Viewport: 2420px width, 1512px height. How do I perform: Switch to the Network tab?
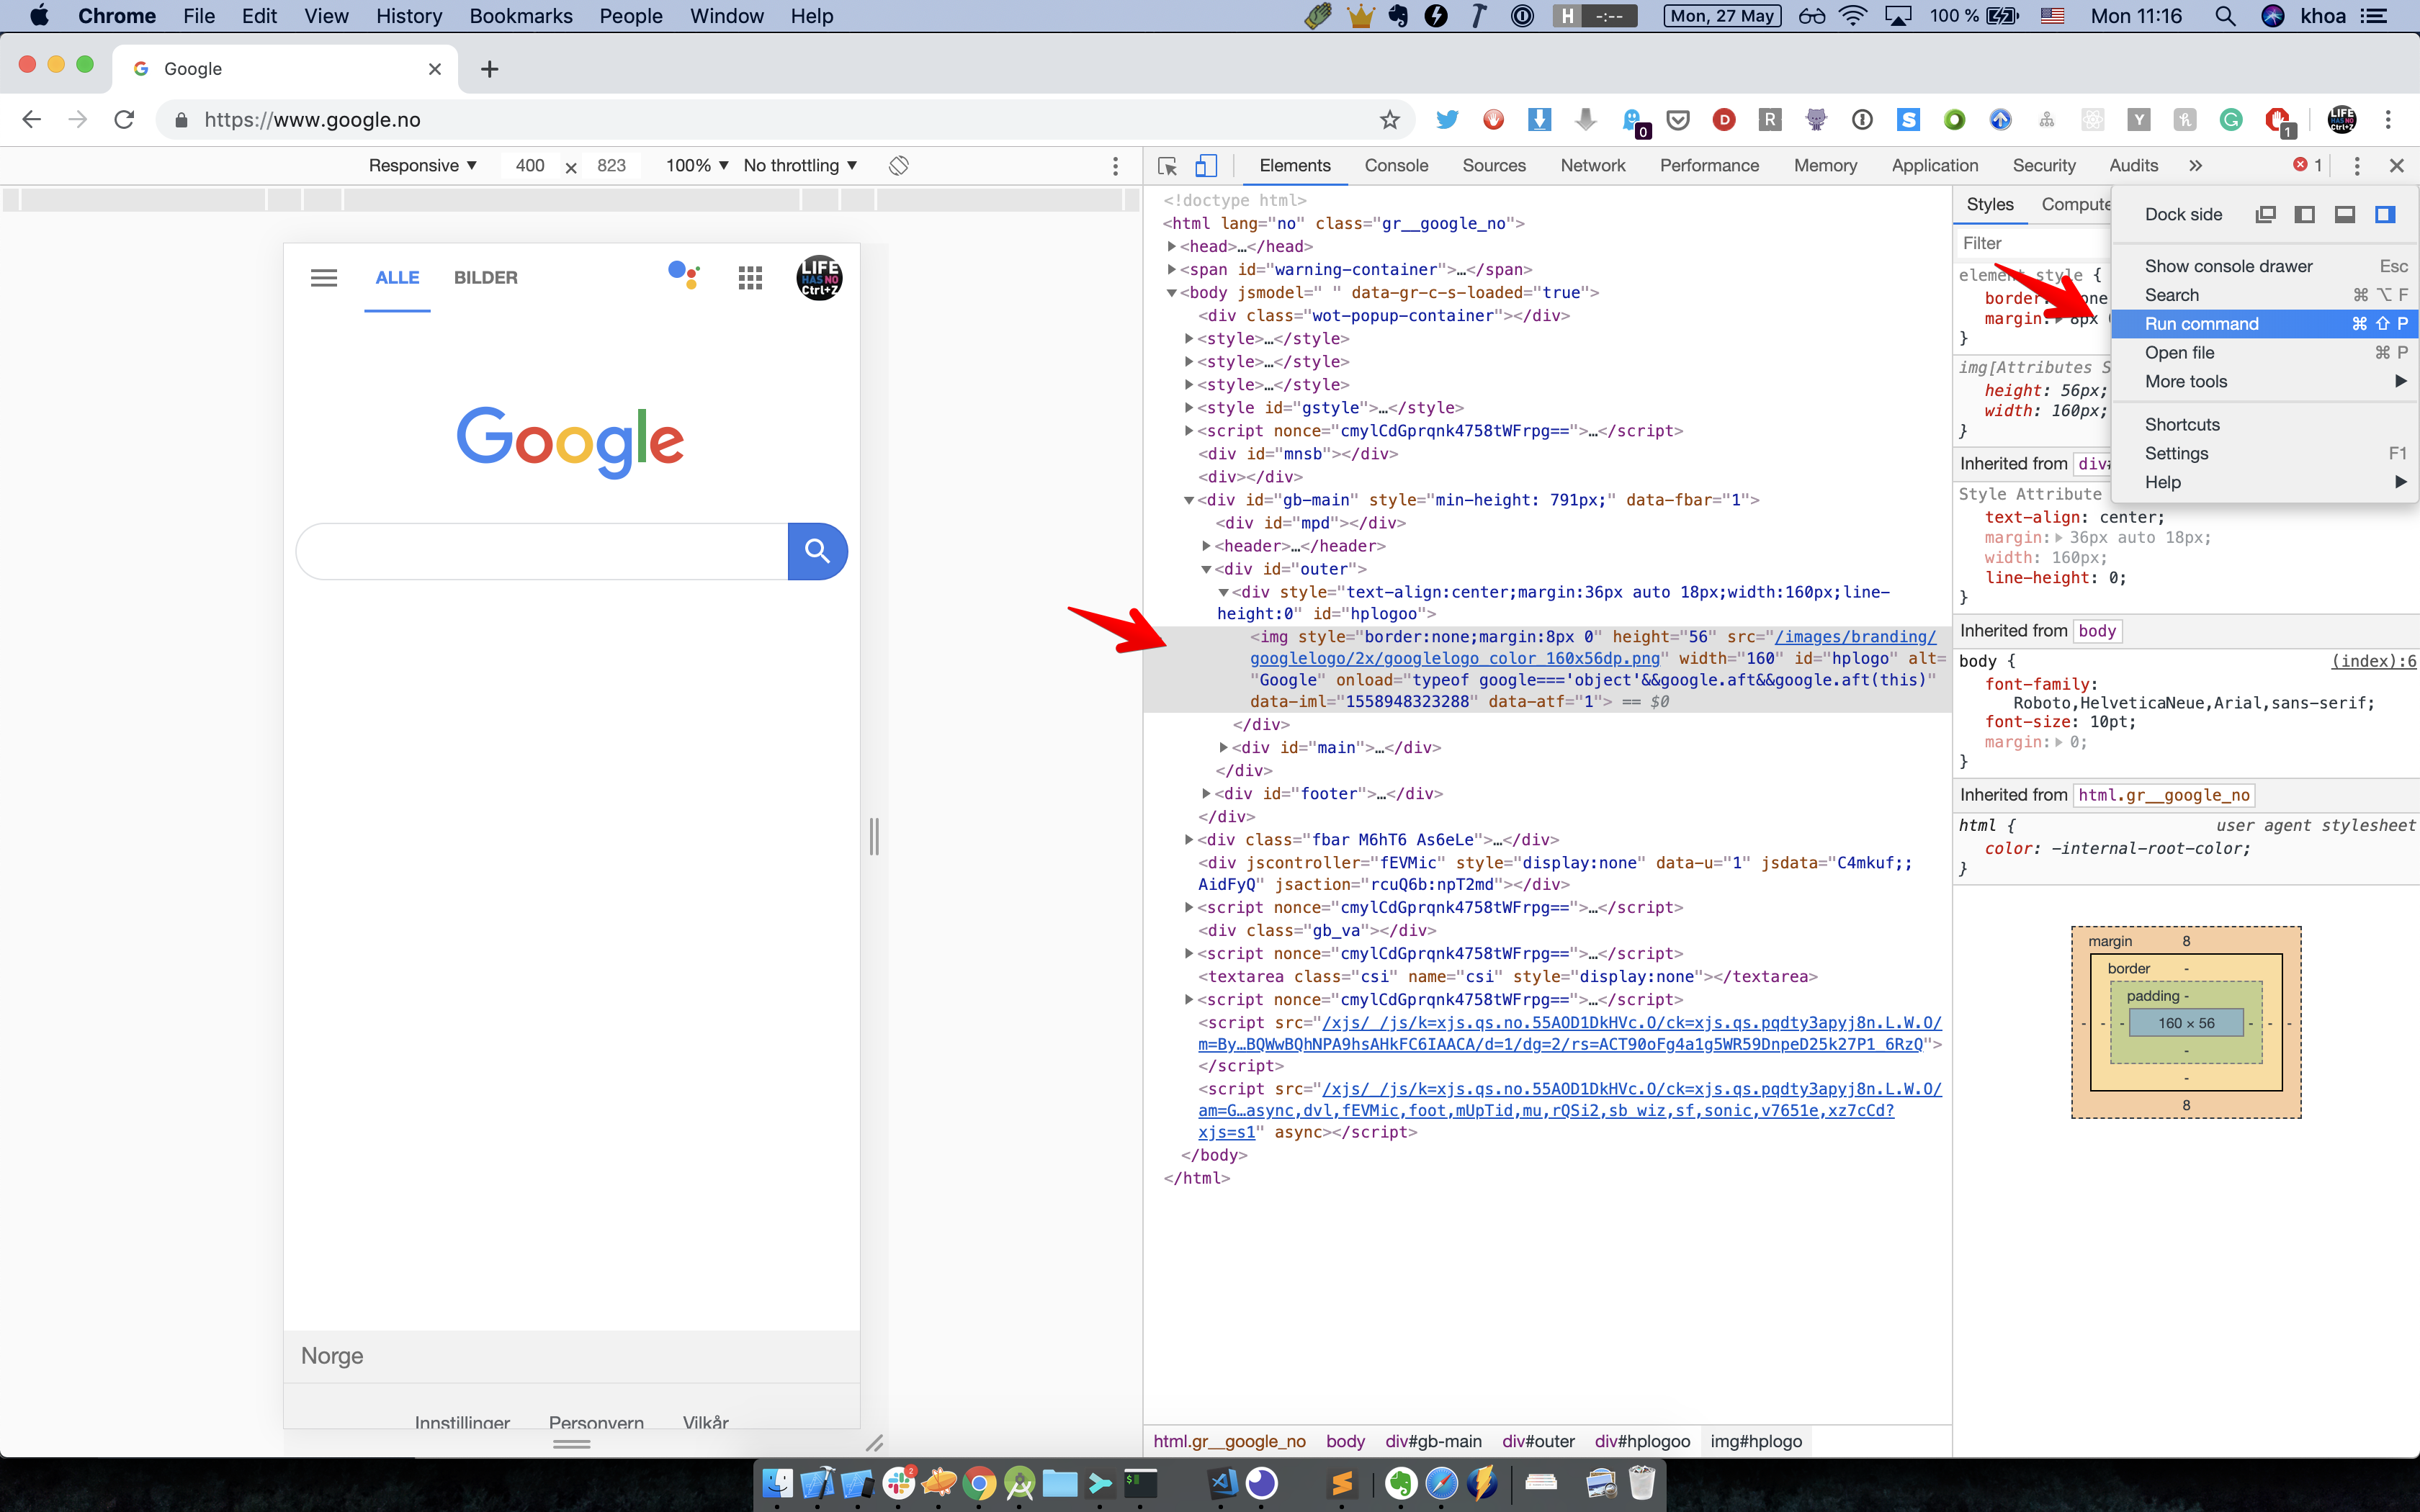click(x=1592, y=166)
